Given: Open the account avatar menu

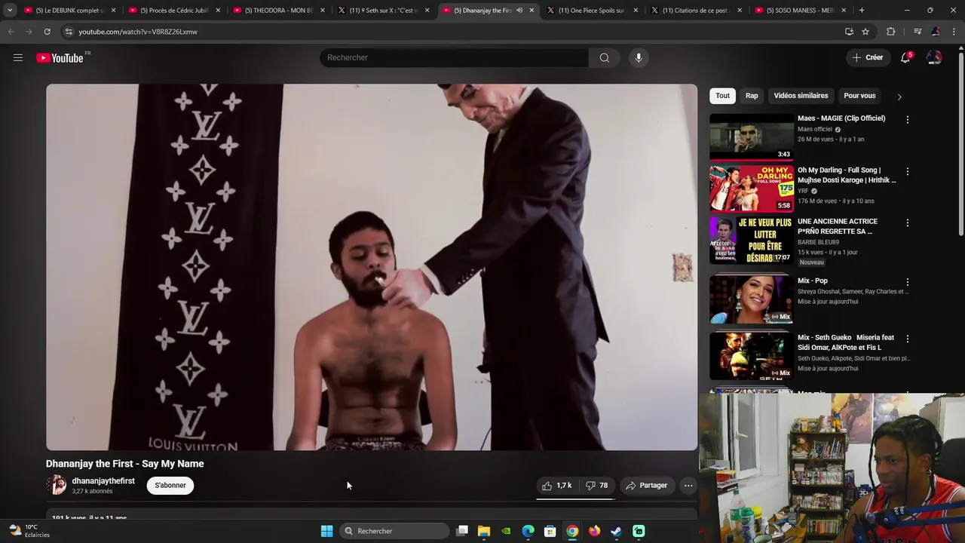Looking at the screenshot, I should click(934, 58).
